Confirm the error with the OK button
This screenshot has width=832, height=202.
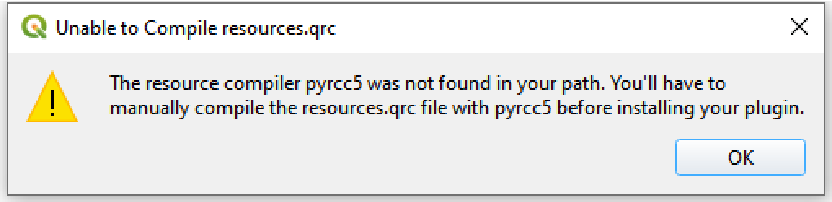pos(741,157)
